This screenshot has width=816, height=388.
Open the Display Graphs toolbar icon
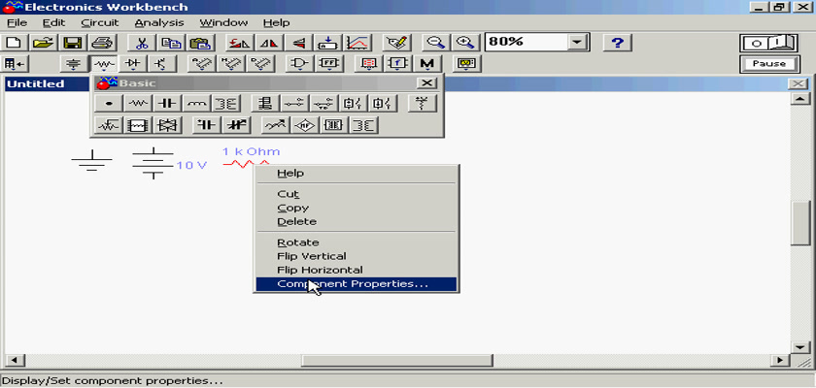click(x=357, y=43)
